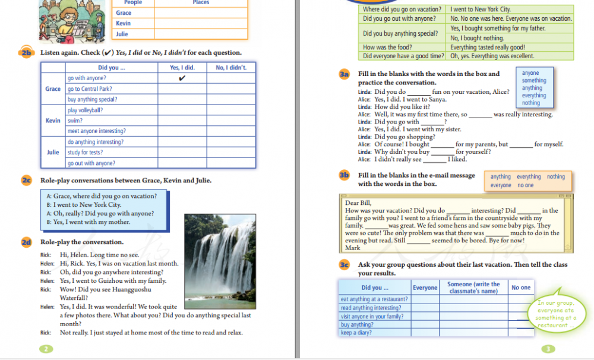Screen dimensions: 594x360
Task: Click 'How was the food?' in the green table
Action: point(387,48)
